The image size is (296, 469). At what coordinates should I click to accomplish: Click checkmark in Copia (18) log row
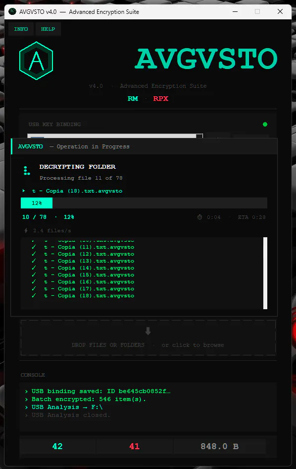[34, 295]
